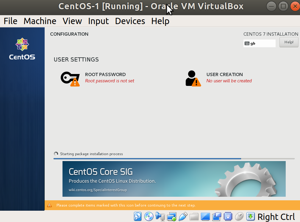Click the display status icon
The width and height of the screenshot is (300, 222).
click(x=205, y=217)
